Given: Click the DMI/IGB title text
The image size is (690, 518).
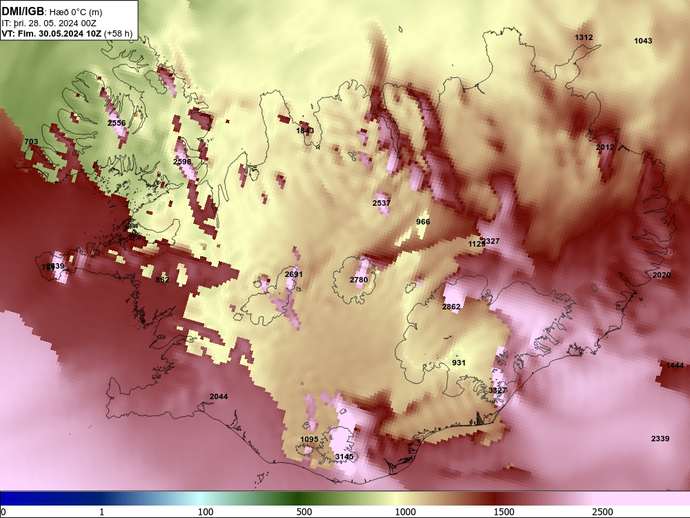Looking at the screenshot, I should 23,12.
